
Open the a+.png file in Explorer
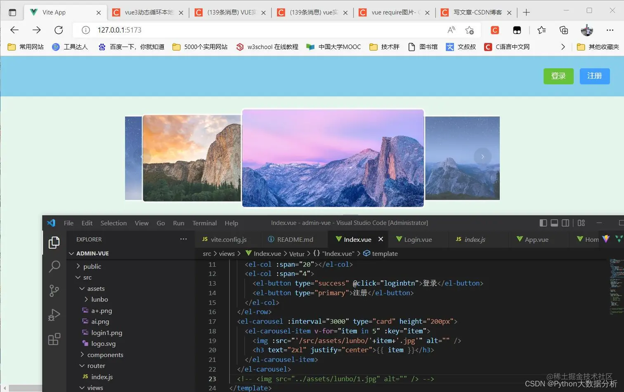pos(102,310)
